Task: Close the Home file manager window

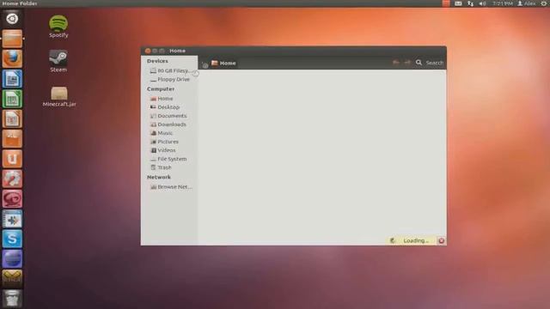Action: pyautogui.click(x=148, y=51)
